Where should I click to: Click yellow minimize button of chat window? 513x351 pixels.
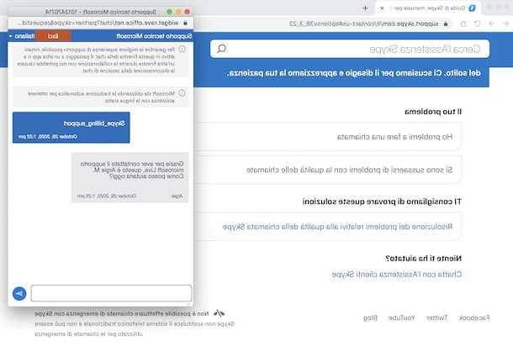tap(178, 12)
